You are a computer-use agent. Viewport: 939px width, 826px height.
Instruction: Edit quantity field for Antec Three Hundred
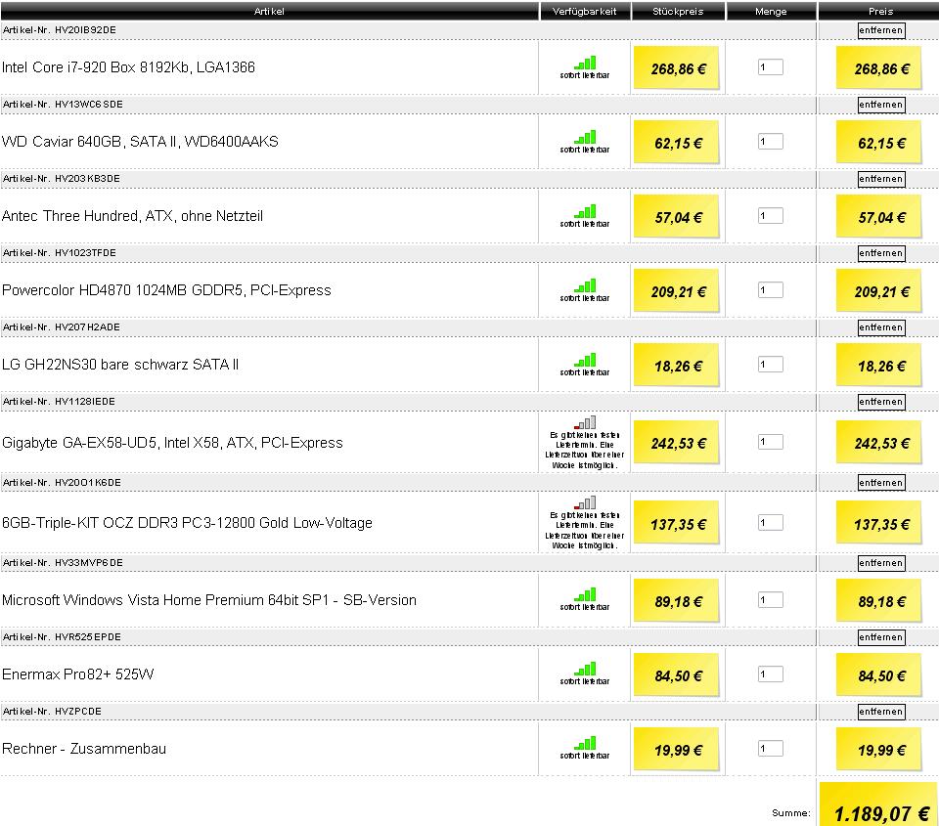[770, 215]
